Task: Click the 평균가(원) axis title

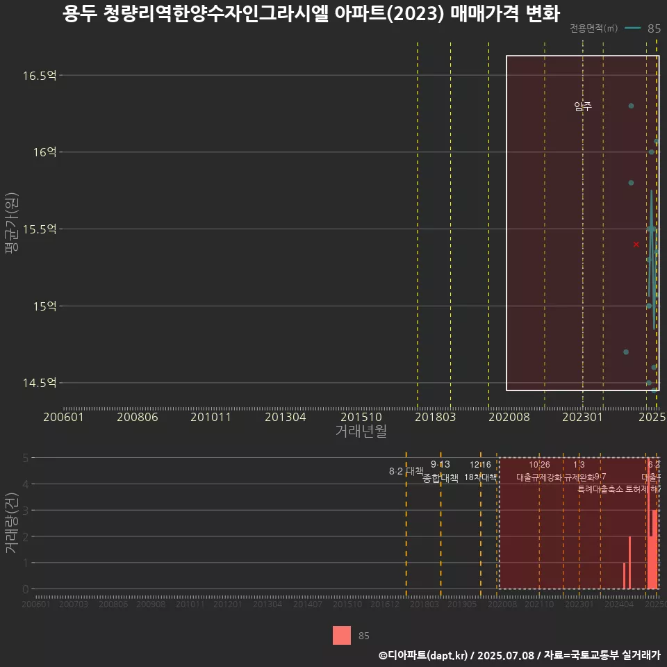Action: click(12, 223)
